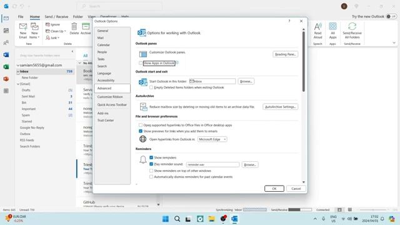Enable Empty Deleted Items folders when exiting
400x225 pixels.
tap(151, 87)
